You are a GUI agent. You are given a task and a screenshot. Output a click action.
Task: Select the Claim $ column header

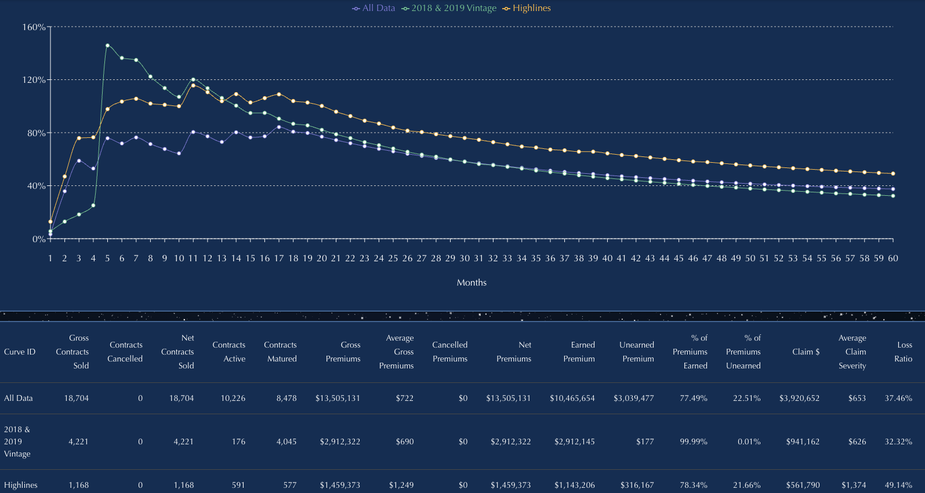pos(806,352)
